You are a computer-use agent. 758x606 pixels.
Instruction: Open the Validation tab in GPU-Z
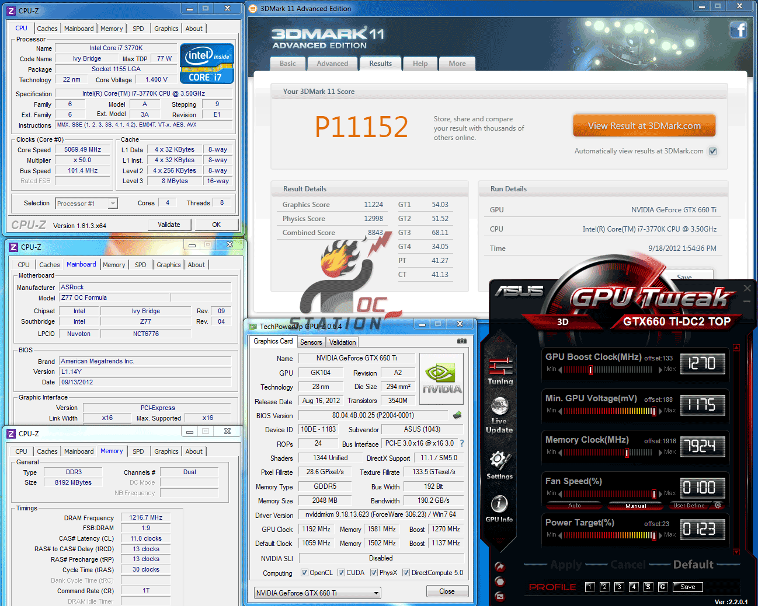[x=342, y=342]
